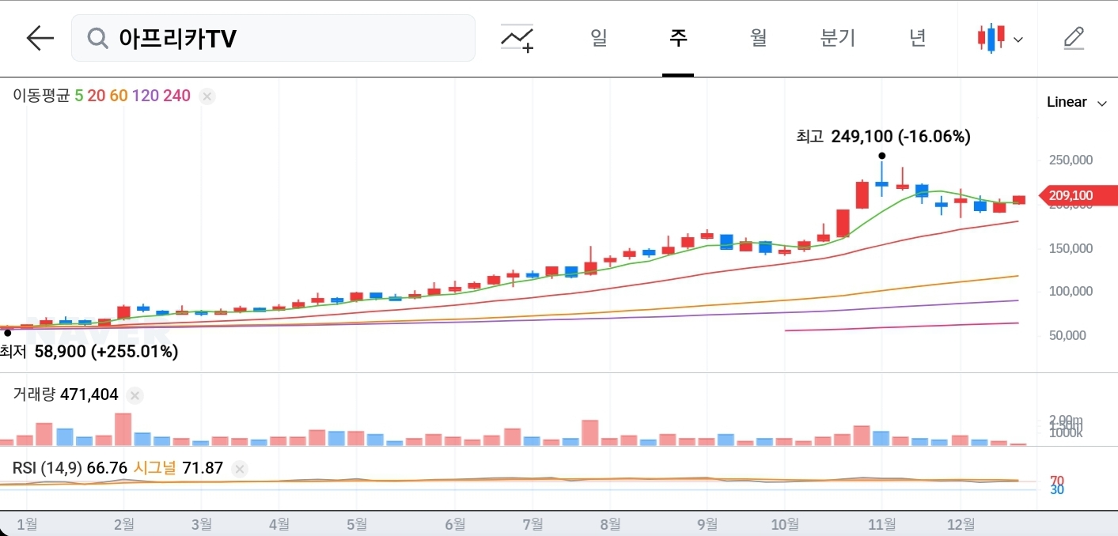Viewport: 1118px width, 536px height.
Task: Open the add indicator chart icon
Action: [x=517, y=38]
